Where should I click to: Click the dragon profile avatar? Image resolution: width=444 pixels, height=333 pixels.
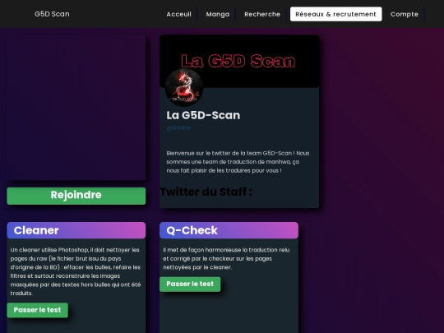[184, 88]
